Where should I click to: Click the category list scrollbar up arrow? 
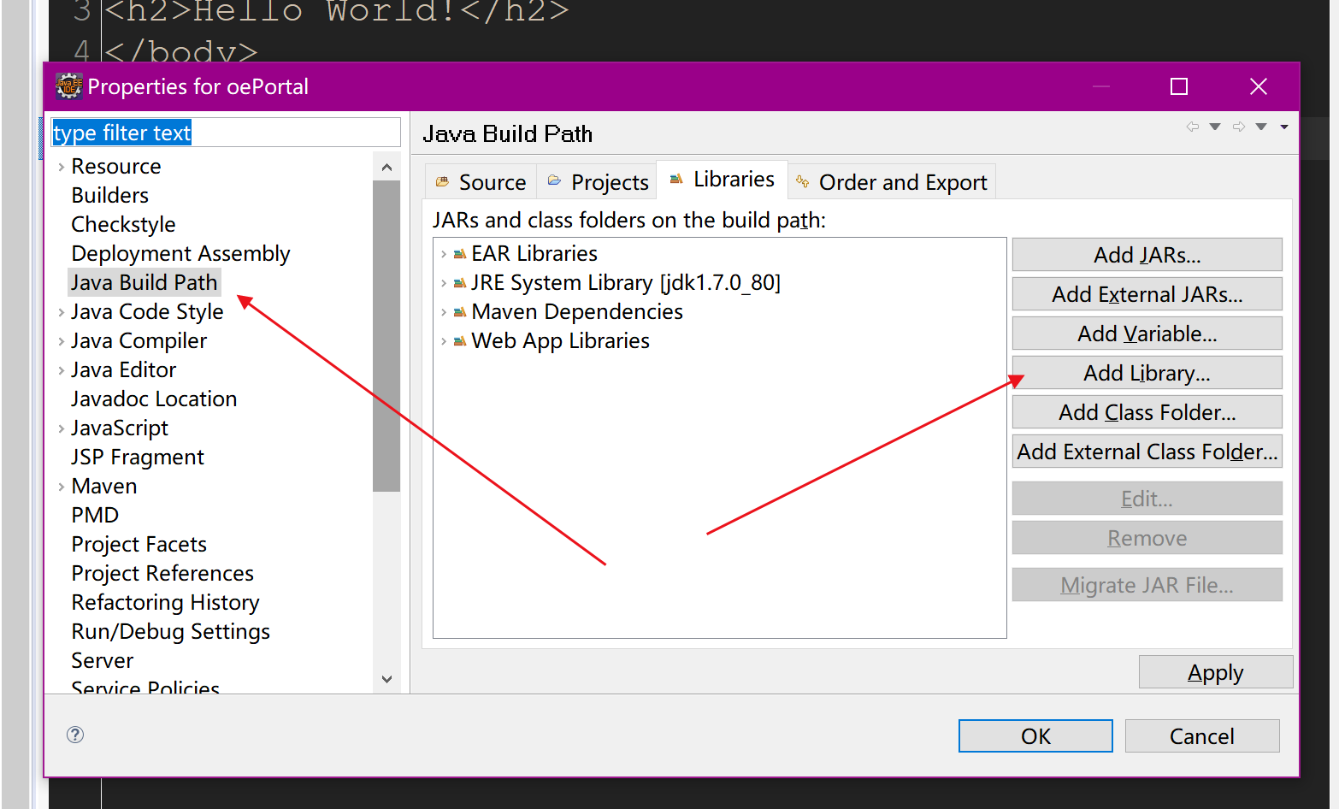point(386,168)
